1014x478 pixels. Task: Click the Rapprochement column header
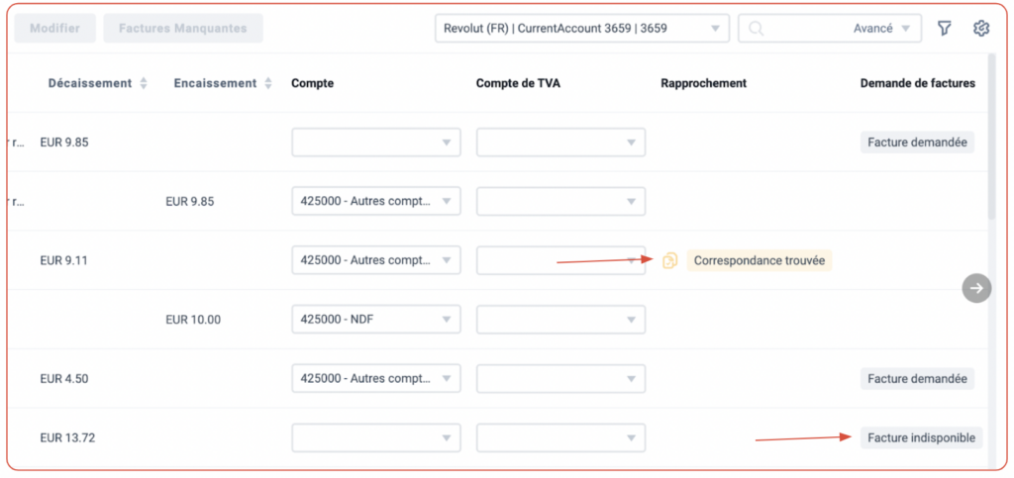click(x=704, y=83)
